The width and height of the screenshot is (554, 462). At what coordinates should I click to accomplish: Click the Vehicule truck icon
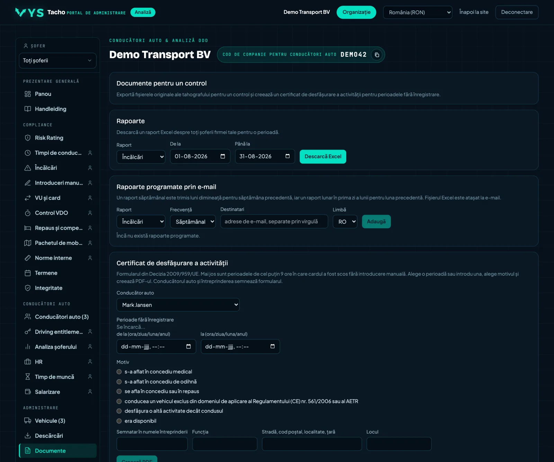(28, 421)
